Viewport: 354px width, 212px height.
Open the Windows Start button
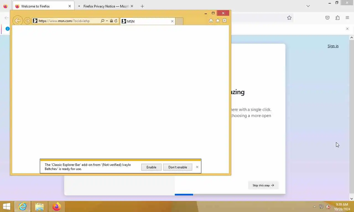click(x=7, y=206)
